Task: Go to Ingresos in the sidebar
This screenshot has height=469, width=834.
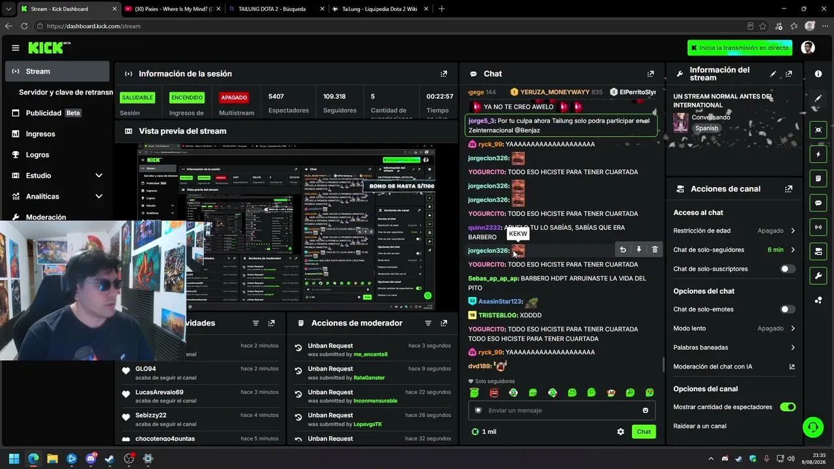Action: pyautogui.click(x=57, y=134)
